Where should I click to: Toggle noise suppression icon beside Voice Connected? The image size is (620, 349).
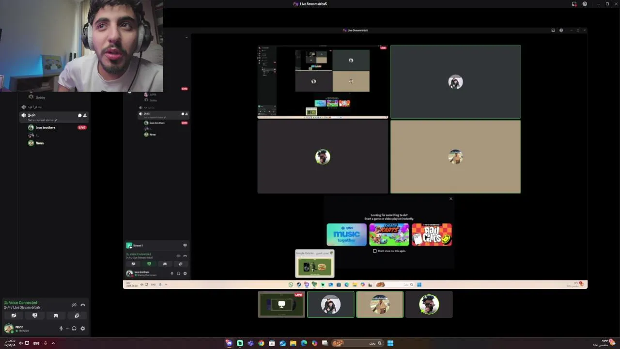click(x=74, y=305)
